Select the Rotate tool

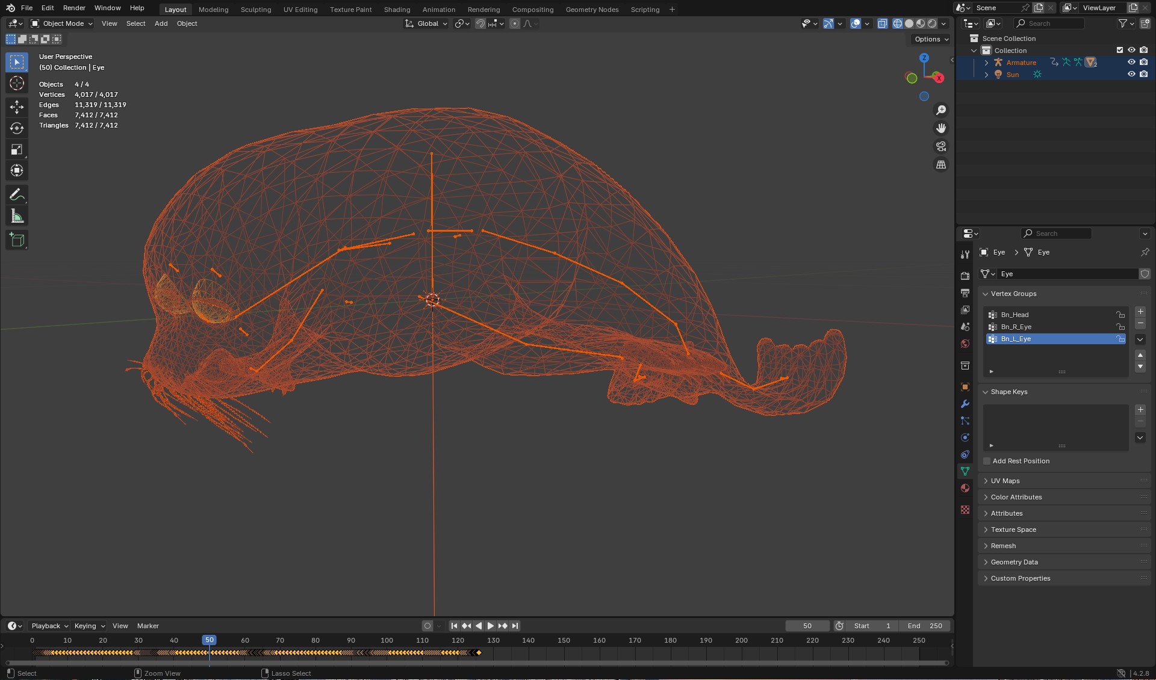tap(17, 128)
